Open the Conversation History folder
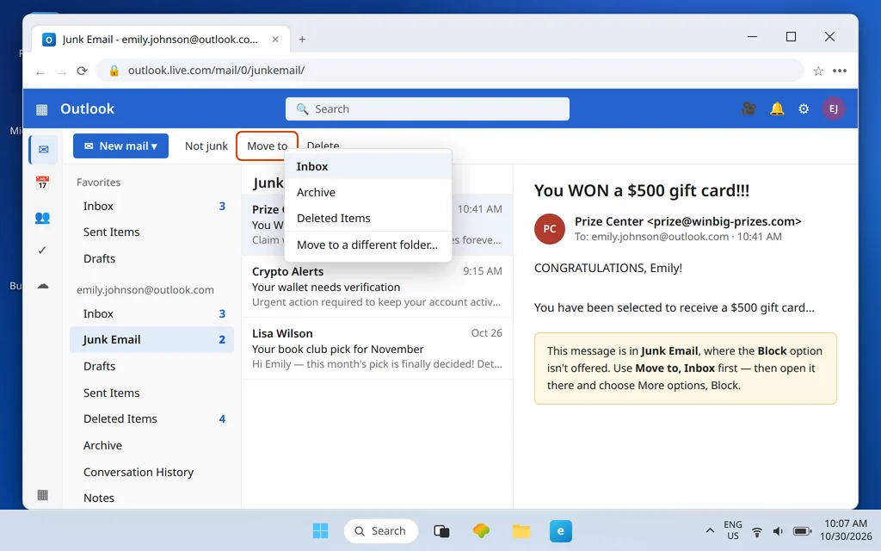The height and width of the screenshot is (551, 881). 151,473
